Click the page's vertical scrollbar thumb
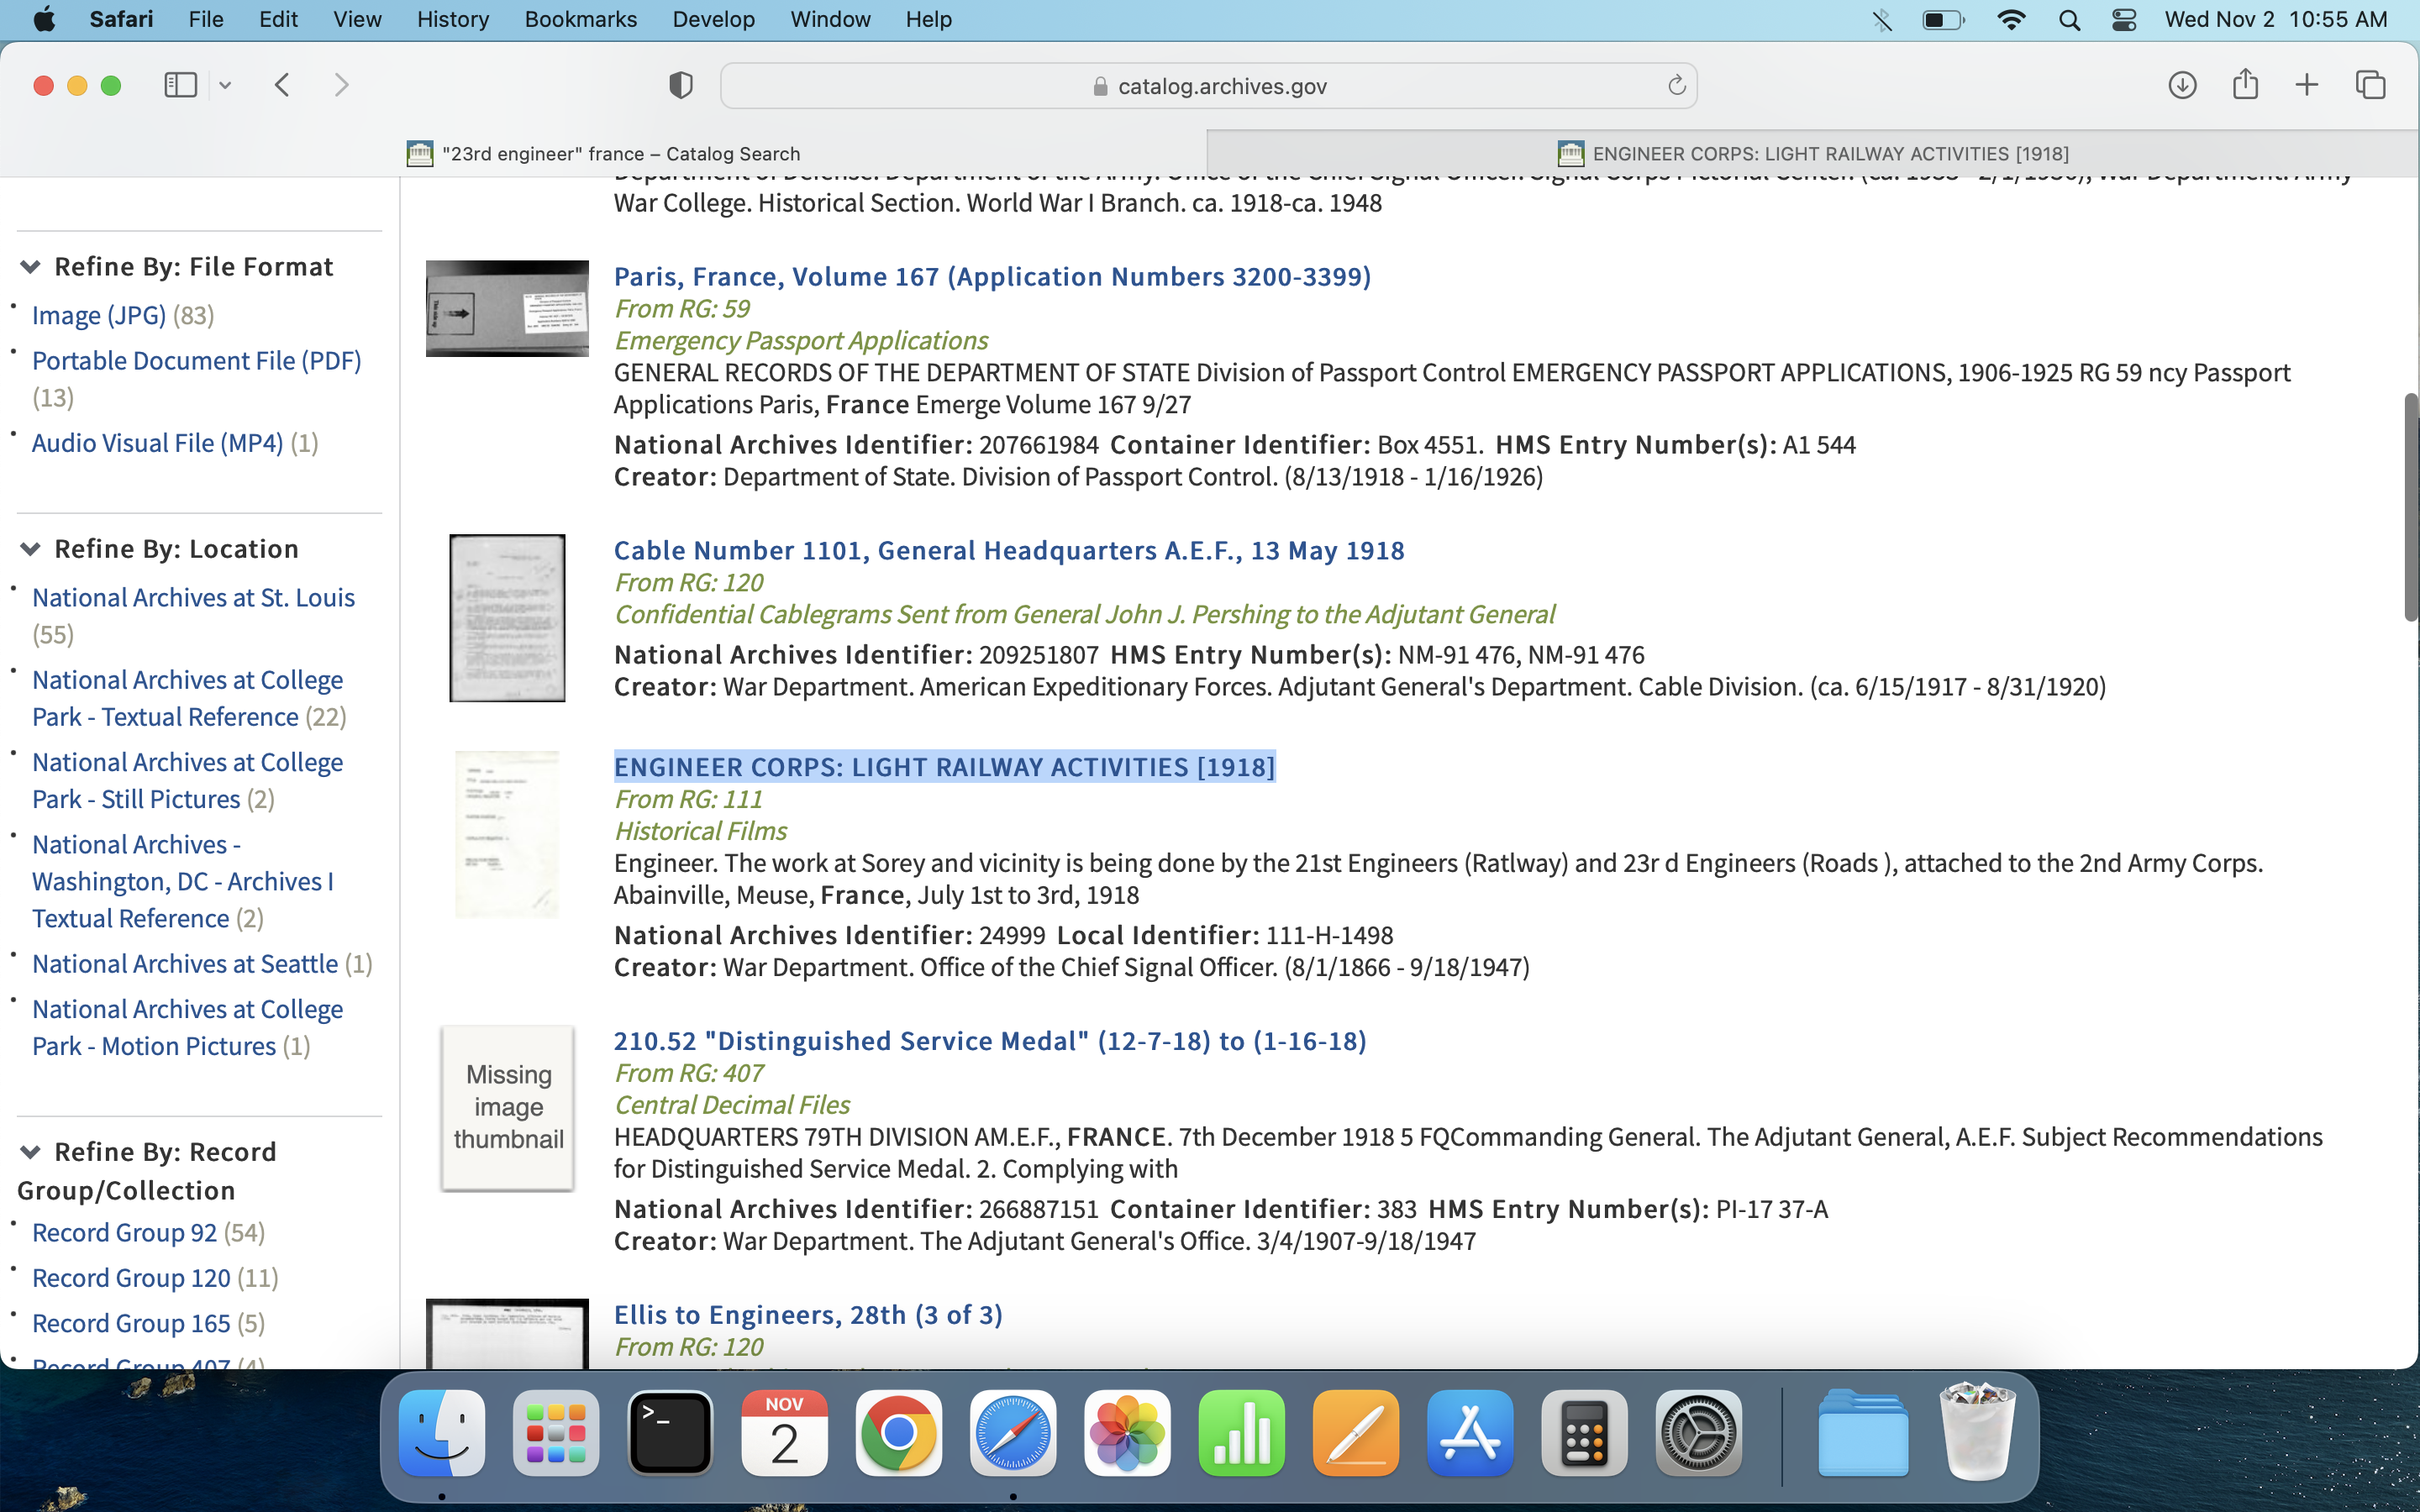The height and width of the screenshot is (1512, 2420). point(2410,508)
